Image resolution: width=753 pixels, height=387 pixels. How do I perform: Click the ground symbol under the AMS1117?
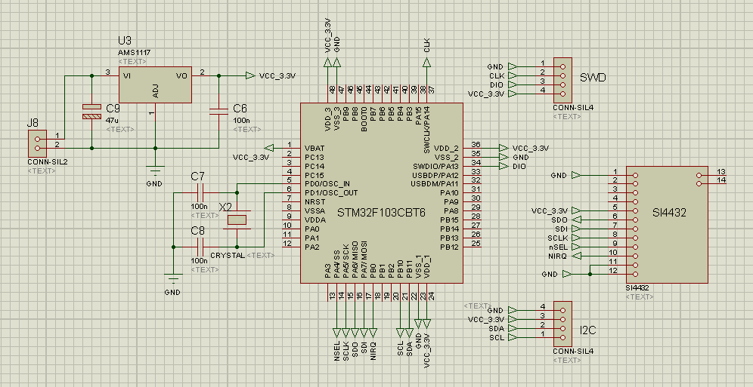coord(154,170)
